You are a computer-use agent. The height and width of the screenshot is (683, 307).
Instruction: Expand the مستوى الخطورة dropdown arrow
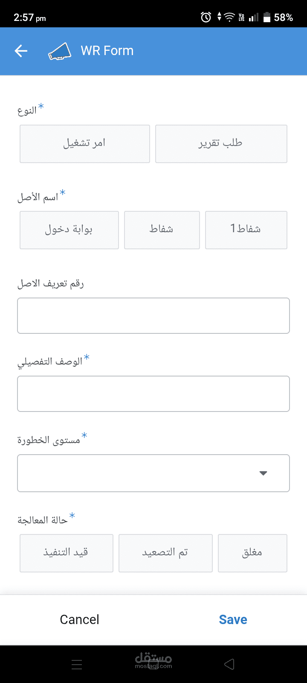264,473
